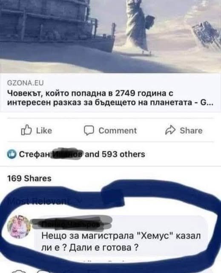Tap the commenter's blacked-out name
The height and width of the screenshot is (273, 221).
(x=70, y=224)
